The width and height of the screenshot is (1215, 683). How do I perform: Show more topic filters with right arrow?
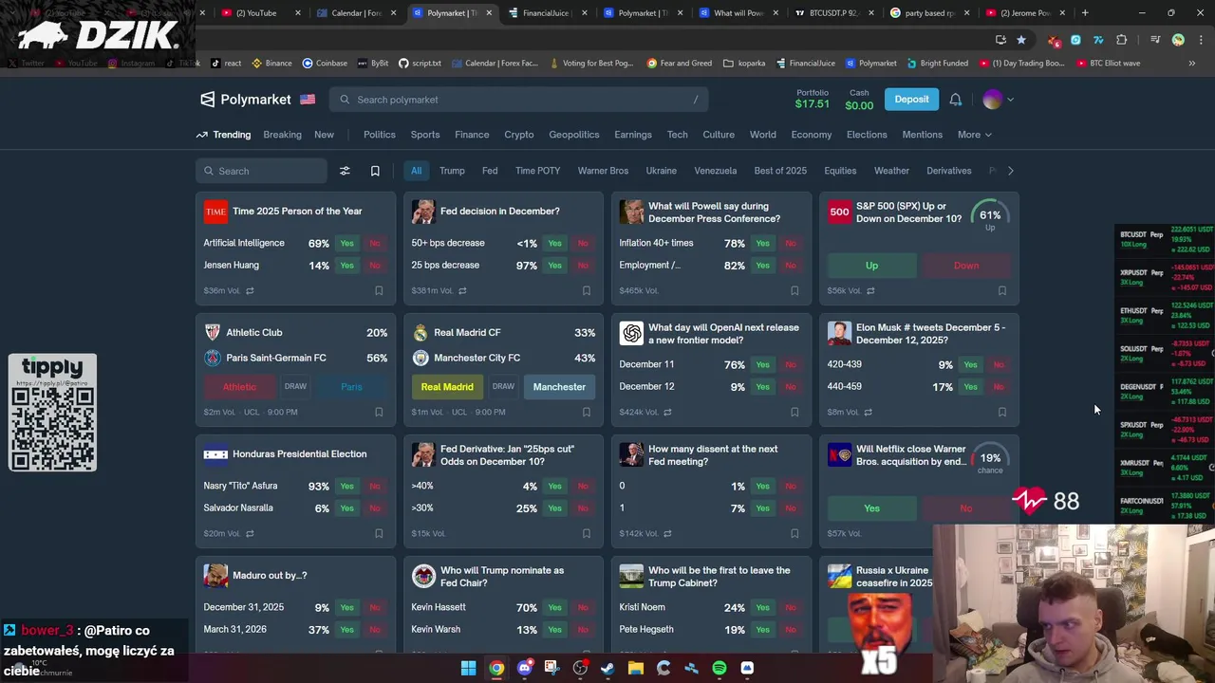[1010, 171]
